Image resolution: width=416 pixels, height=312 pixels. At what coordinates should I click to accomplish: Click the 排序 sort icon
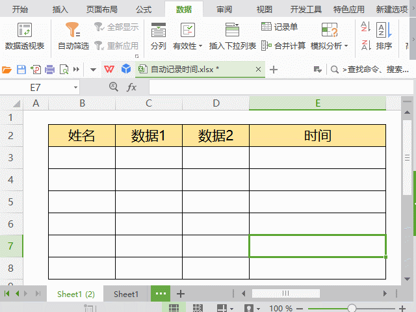click(384, 31)
